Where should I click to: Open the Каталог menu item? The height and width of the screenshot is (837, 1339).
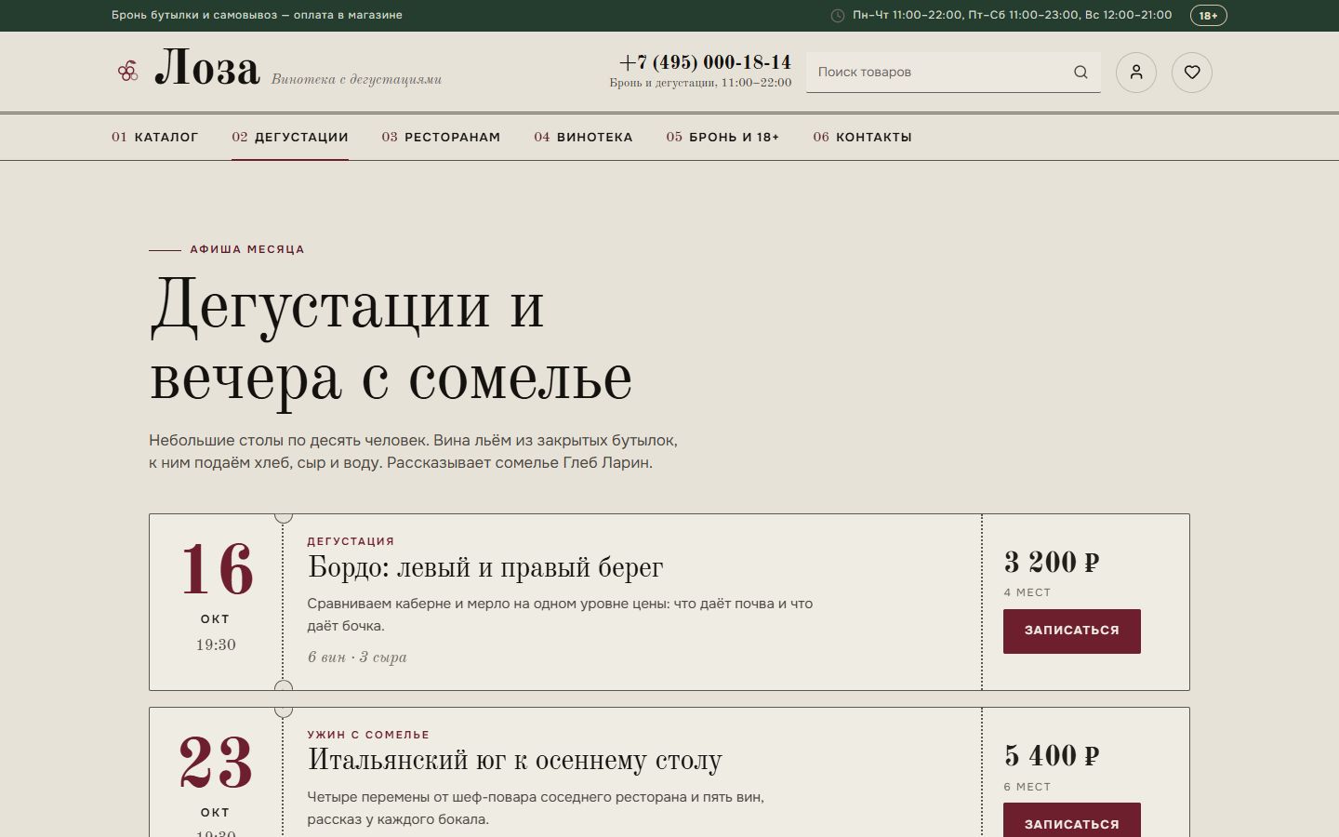point(155,137)
